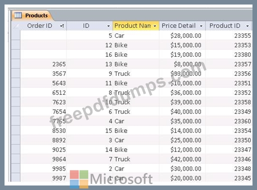Screen dimensions: 257x190
Task: Select the row selector for Order 2365
Action: 16,64
